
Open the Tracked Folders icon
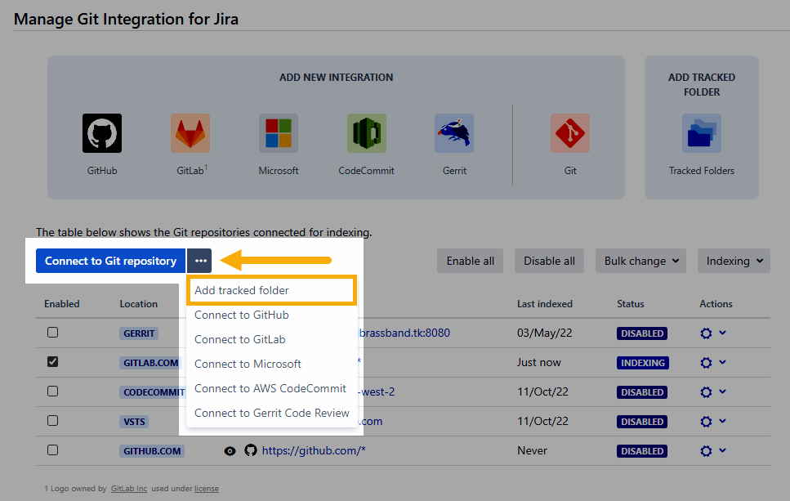tap(702, 133)
